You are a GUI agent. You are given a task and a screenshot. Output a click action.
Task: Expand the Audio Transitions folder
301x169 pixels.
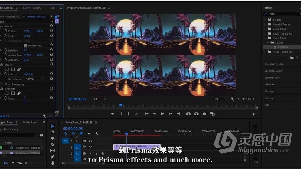[265, 33]
